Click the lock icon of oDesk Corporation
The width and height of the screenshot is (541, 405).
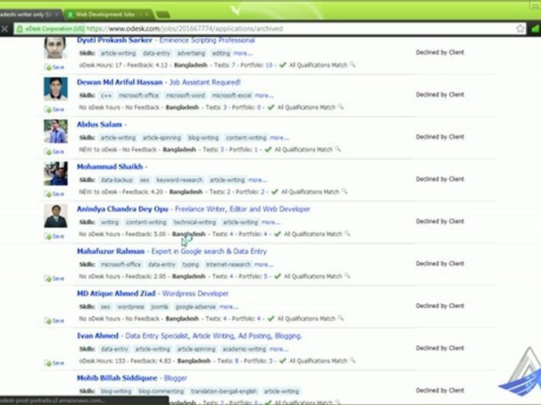pyautogui.click(x=20, y=29)
